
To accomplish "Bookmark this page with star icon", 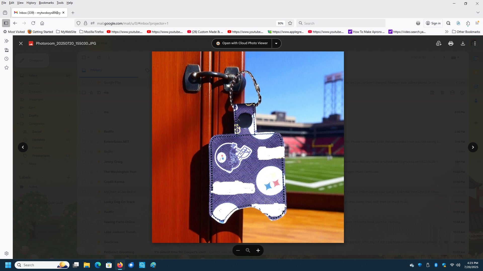I will pos(290,23).
